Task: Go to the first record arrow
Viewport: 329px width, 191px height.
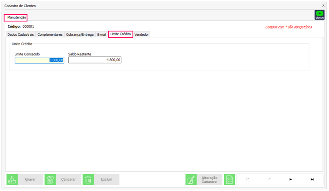Action: coord(248,179)
